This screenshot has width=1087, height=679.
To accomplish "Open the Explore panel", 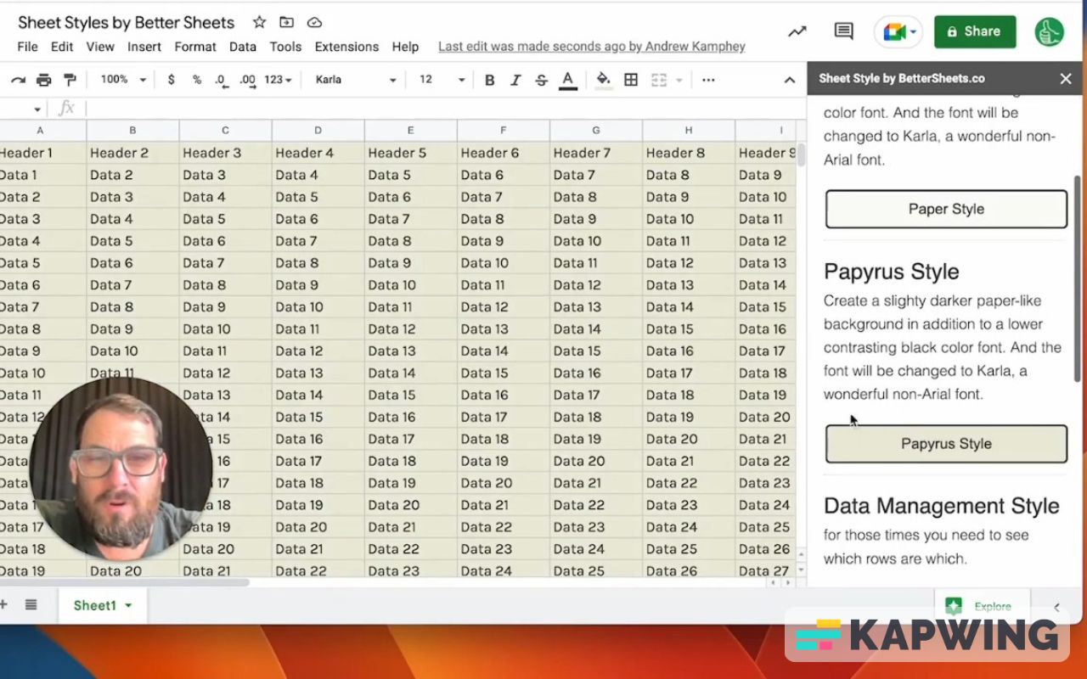I will pyautogui.click(x=983, y=606).
